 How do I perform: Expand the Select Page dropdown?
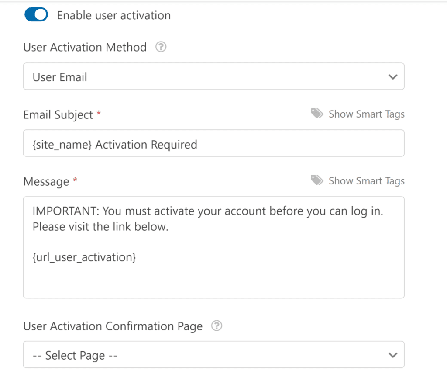pyautogui.click(x=214, y=354)
